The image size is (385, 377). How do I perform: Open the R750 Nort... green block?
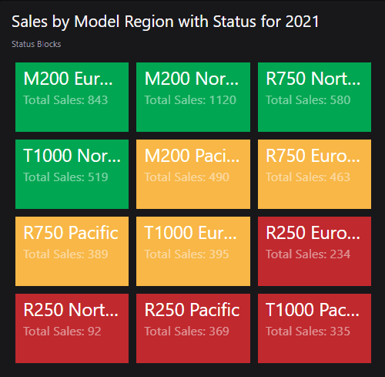[314, 97]
